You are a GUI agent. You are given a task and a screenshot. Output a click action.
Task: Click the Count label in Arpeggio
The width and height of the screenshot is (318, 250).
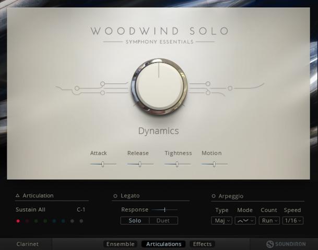tap(269, 210)
